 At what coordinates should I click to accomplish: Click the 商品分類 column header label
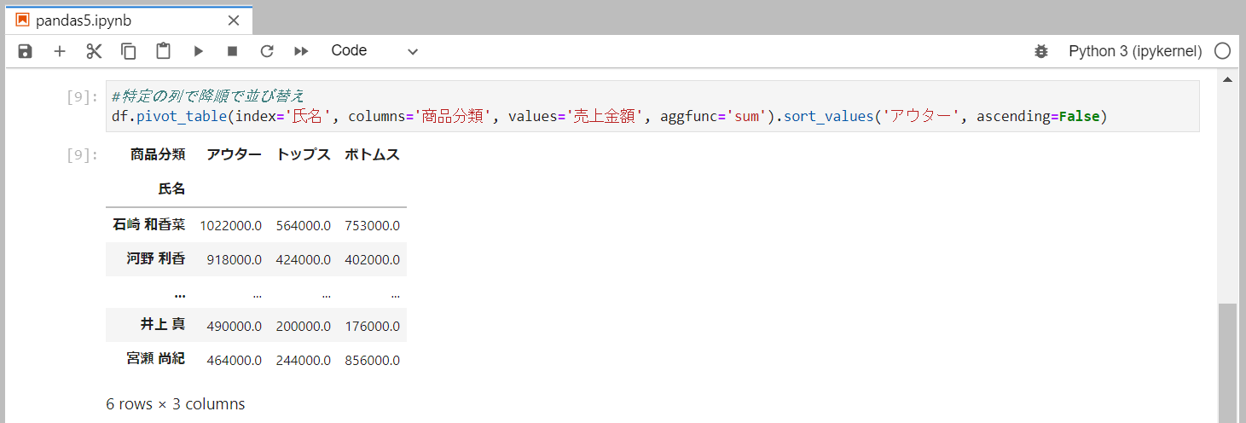157,154
